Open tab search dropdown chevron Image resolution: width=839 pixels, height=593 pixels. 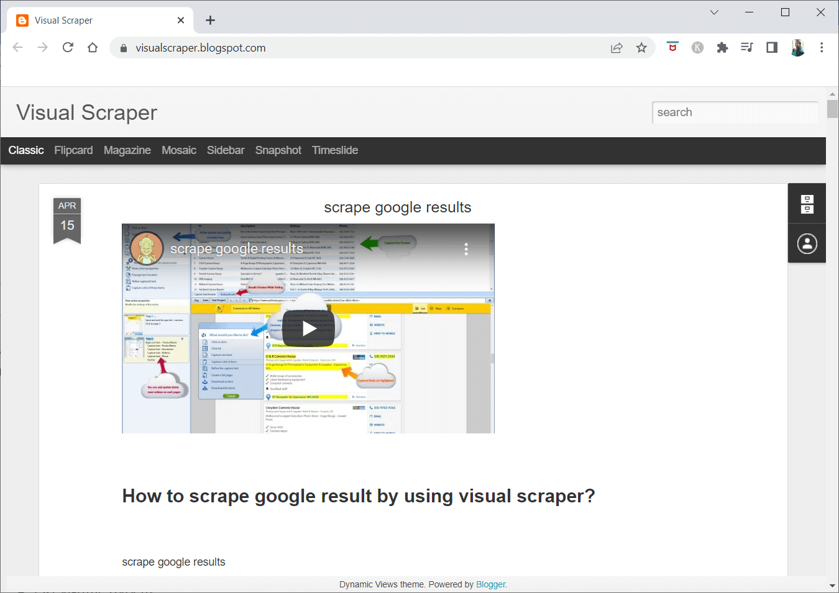point(714,12)
